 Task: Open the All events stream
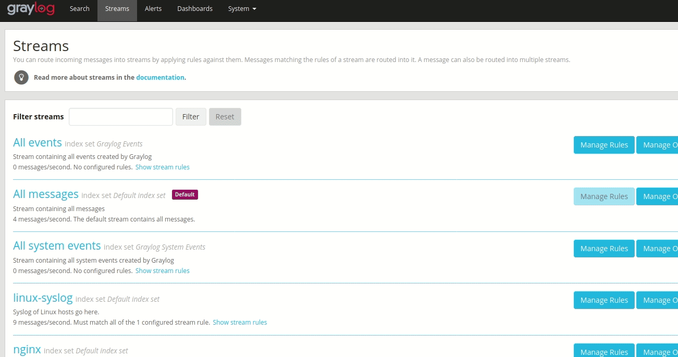tap(38, 143)
